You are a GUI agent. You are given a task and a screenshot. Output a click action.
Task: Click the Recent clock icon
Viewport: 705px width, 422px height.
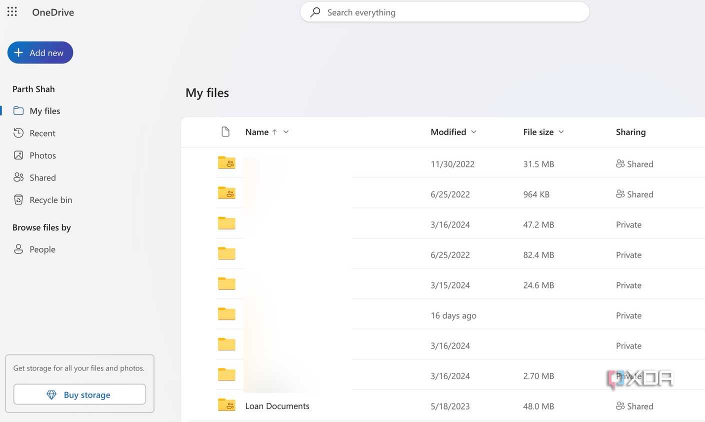18,133
